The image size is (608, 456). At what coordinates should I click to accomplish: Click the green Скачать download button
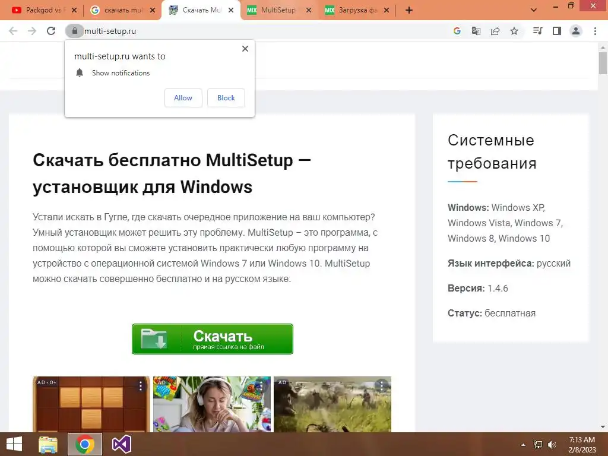point(213,339)
